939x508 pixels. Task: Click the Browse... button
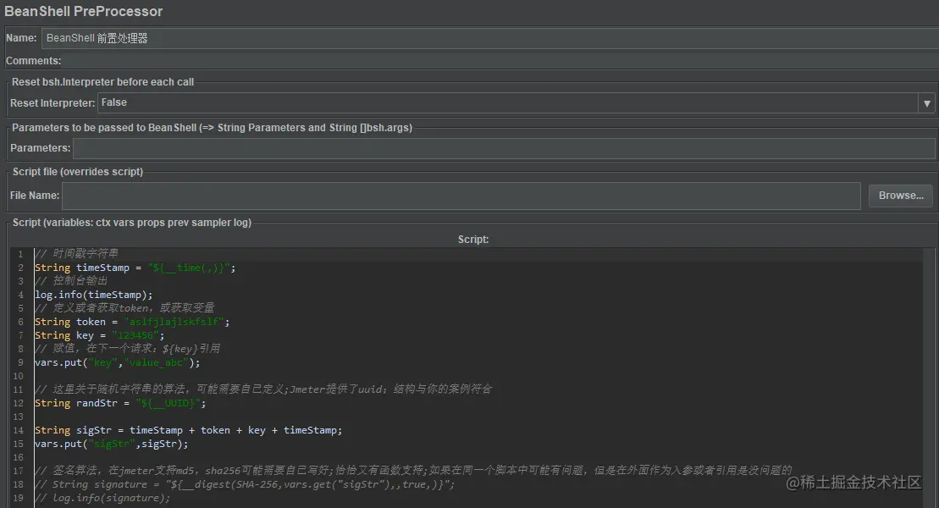[x=901, y=196]
